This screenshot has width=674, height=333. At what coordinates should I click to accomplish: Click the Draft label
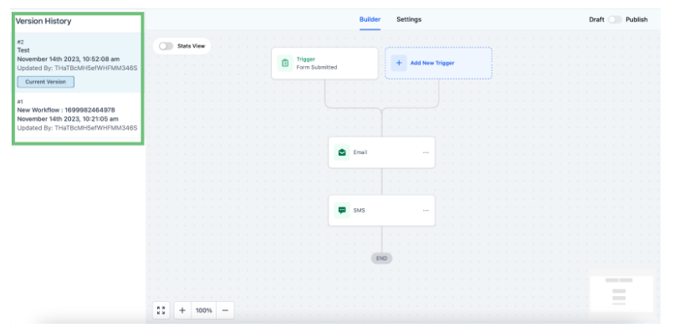pos(596,19)
